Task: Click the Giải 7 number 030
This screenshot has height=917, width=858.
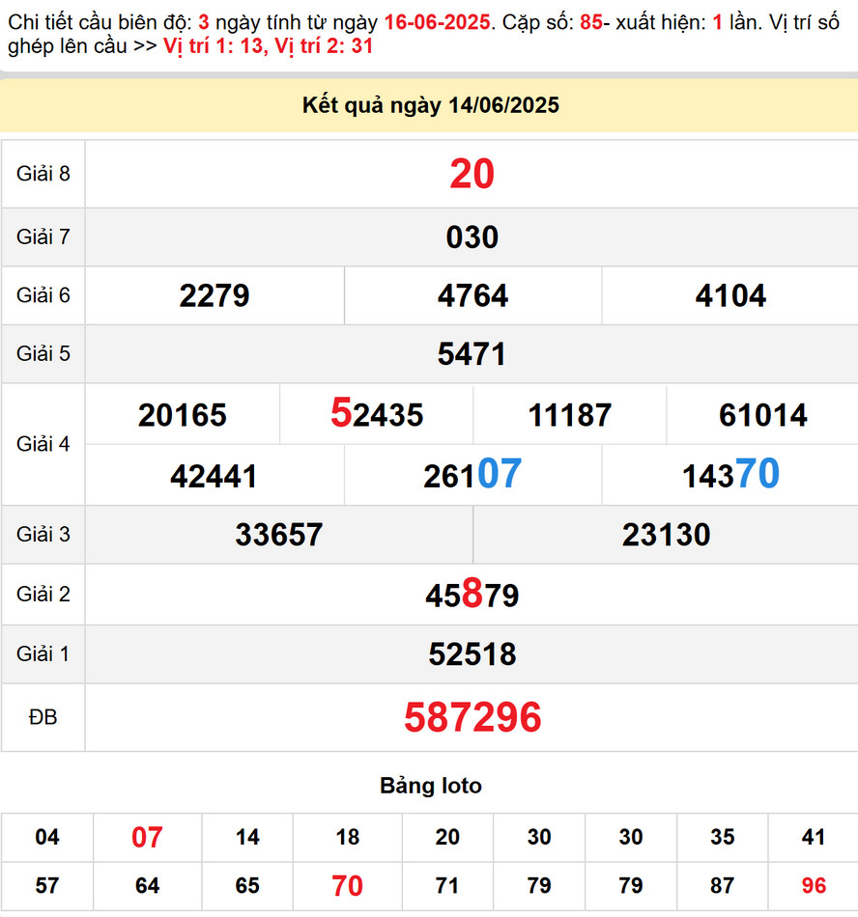Action: pos(472,237)
